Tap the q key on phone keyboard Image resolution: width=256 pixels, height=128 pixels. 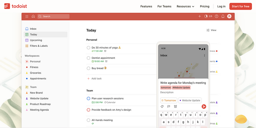(161, 115)
